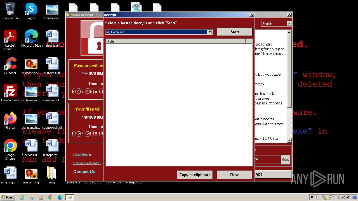Screen dimensions: 358x201
Task: Open the Recycle Bin desktop icon
Action: [x=10, y=11]
